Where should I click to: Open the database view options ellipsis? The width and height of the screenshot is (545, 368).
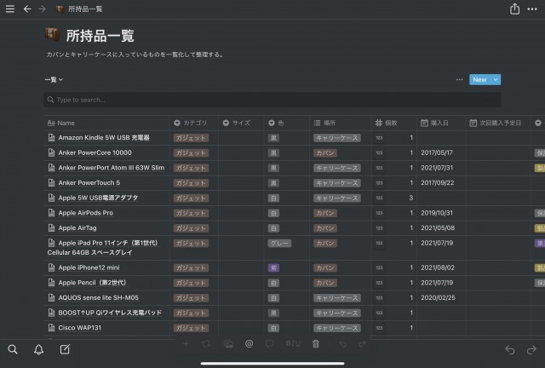[460, 79]
